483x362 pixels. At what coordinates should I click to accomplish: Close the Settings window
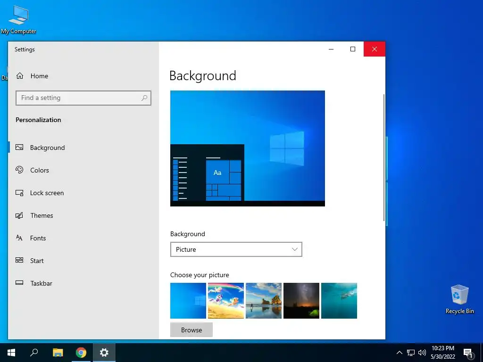tap(374, 49)
